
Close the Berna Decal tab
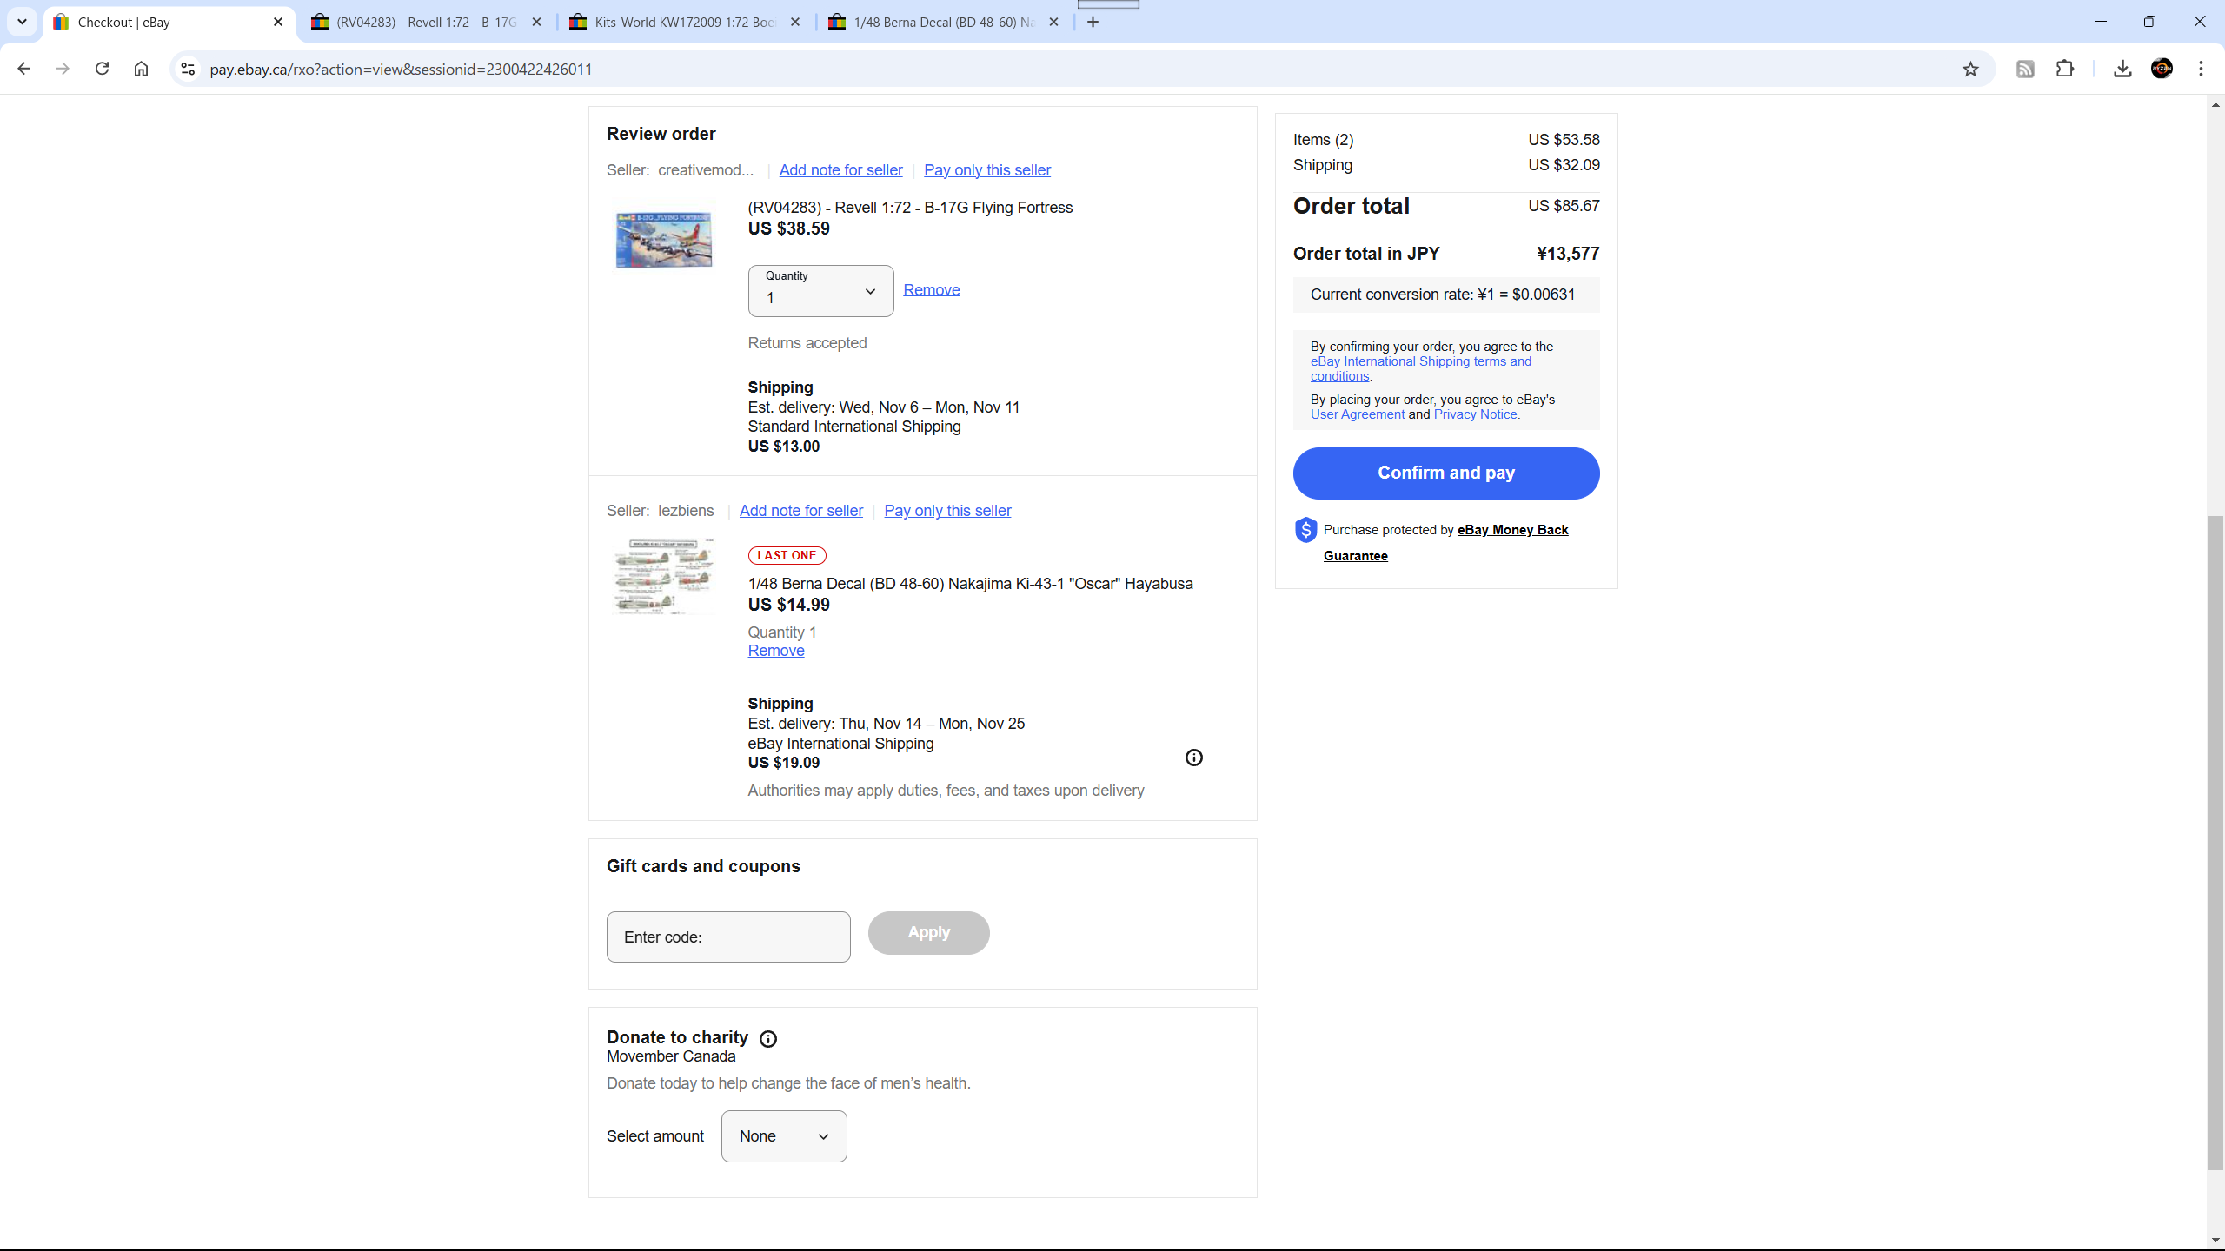[1053, 23]
